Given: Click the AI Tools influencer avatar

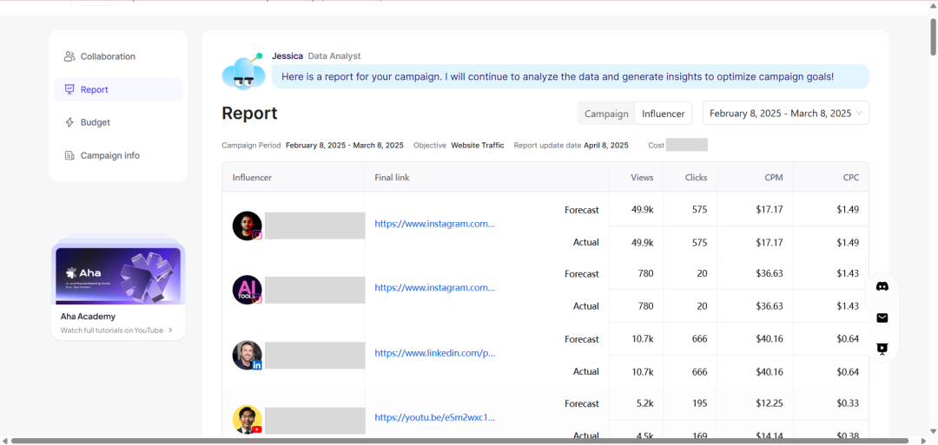Looking at the screenshot, I should [247, 290].
